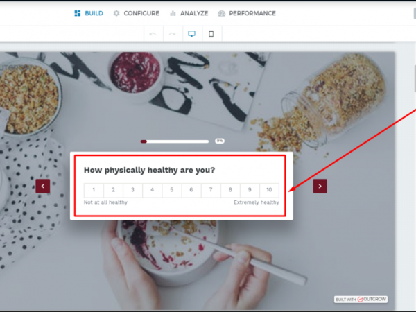The width and height of the screenshot is (416, 312).
Task: Select mobile preview phone icon
Action: point(211,34)
